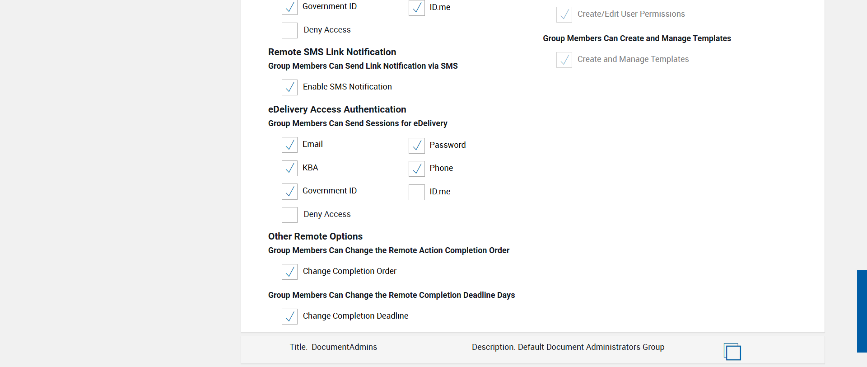867x367 pixels.
Task: Toggle the Create and Manage Templates checkbox
Action: tap(564, 60)
